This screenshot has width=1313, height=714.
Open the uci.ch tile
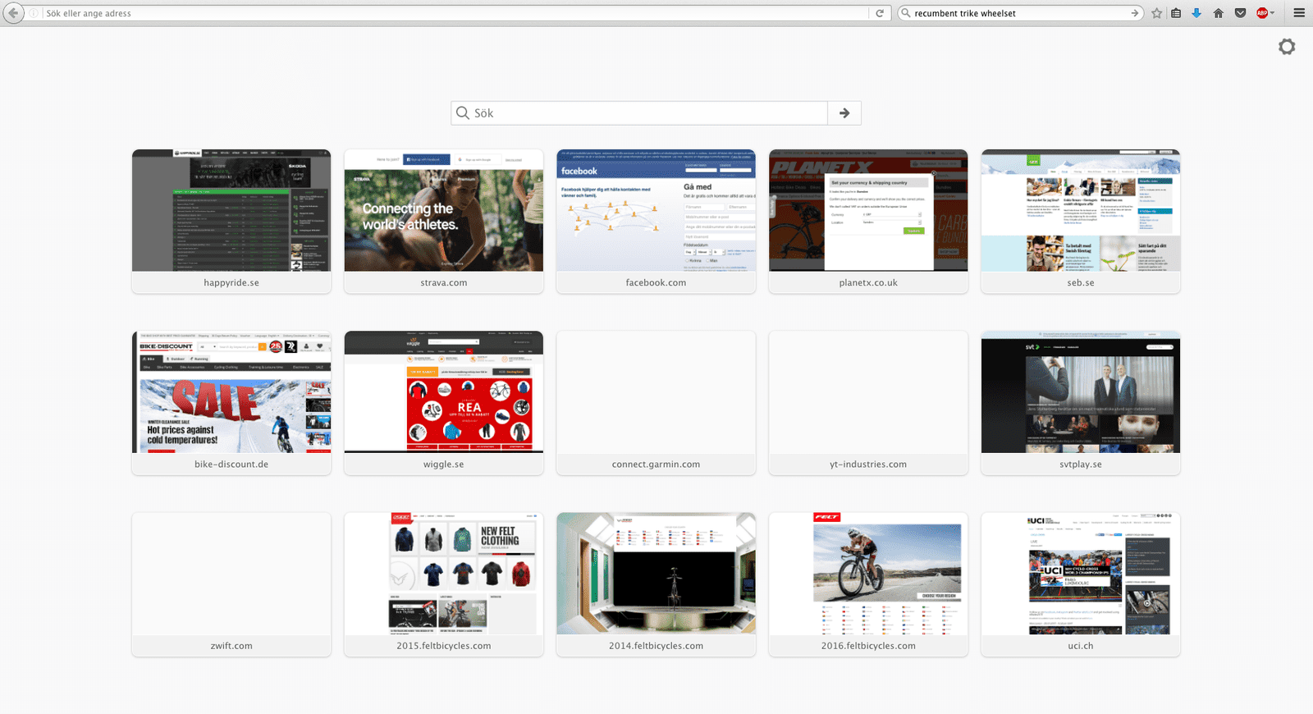click(1081, 584)
